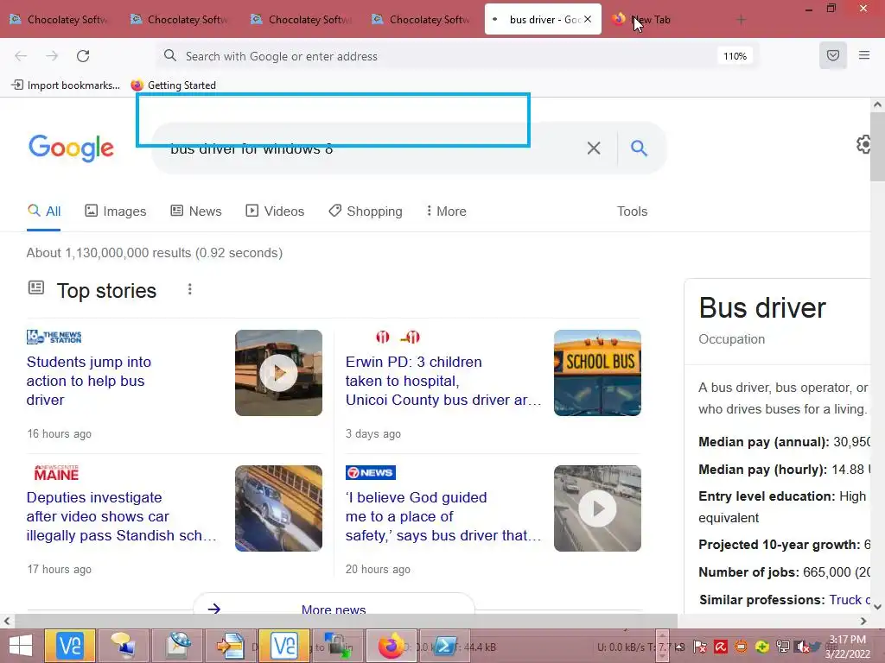The image size is (885, 663).
Task: Open Erwin PD 3 children story
Action: (x=443, y=381)
